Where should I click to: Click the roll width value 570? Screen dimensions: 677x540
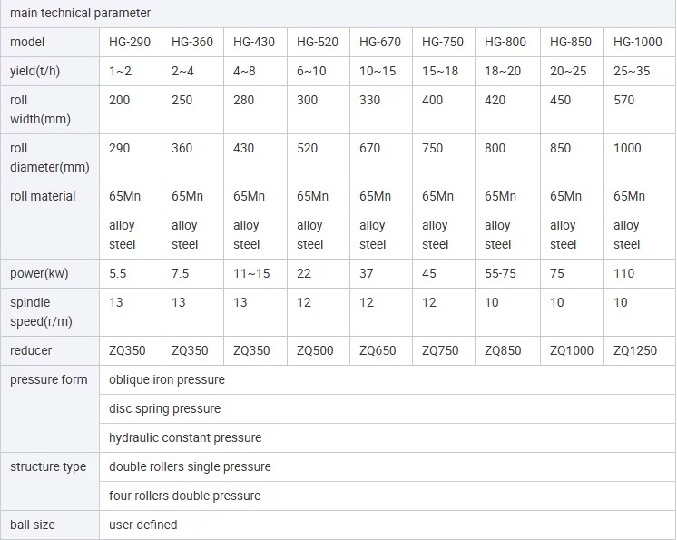pos(623,100)
